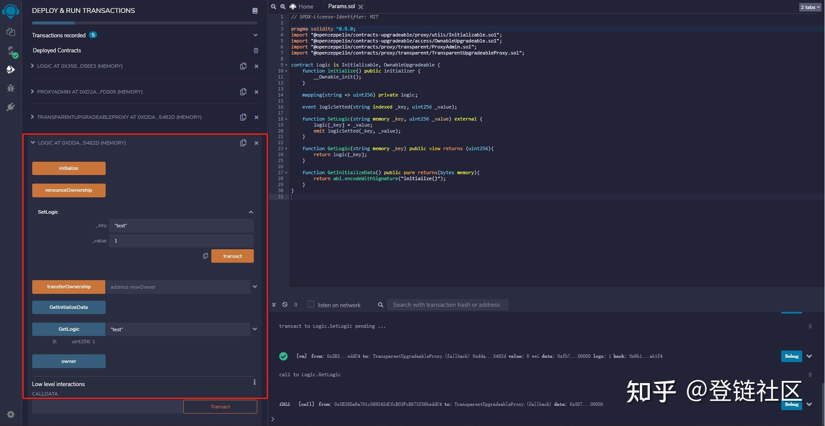Viewport: 825px width, 426px height.
Task: Remove the LOGIC AT 0X358 contract
Action: click(x=256, y=66)
